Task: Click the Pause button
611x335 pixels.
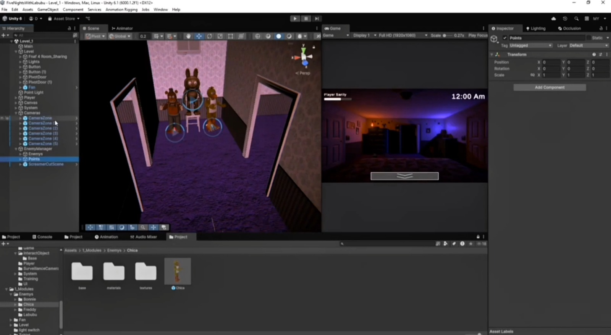Action: [x=306, y=18]
